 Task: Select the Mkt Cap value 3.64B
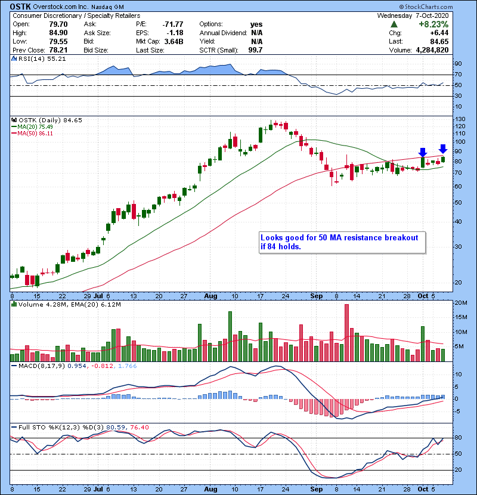tap(174, 41)
